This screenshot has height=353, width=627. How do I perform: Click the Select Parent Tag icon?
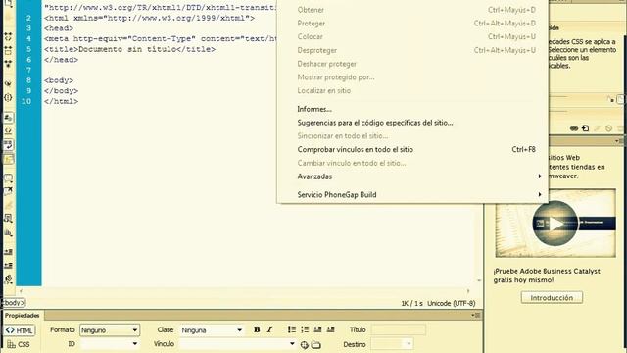coord(8,83)
